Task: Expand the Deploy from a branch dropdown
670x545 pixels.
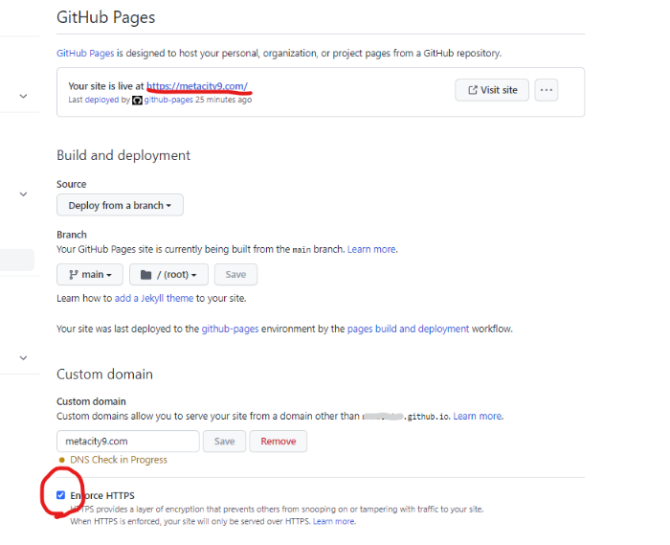Action: tap(120, 205)
